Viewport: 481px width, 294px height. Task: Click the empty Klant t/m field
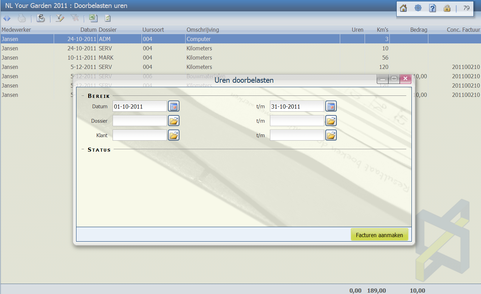[x=297, y=135]
